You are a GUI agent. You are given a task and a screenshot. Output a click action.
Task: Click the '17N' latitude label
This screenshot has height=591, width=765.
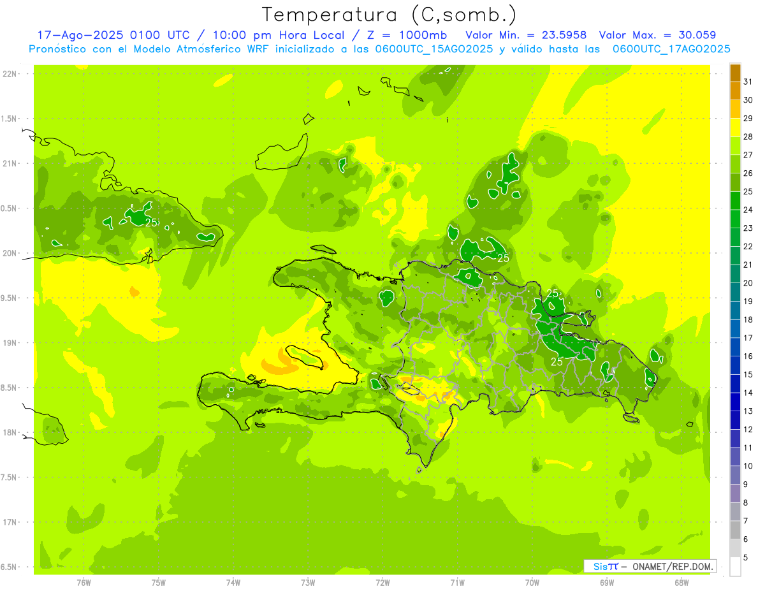(x=10, y=522)
